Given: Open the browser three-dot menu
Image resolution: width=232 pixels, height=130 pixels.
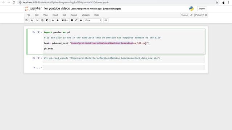Looking at the screenshot, I should [x=228, y=3].
